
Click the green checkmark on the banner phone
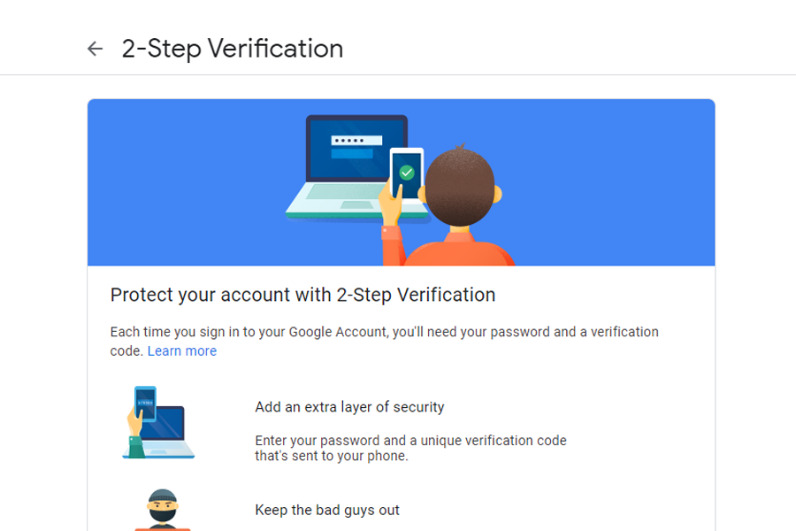[407, 172]
